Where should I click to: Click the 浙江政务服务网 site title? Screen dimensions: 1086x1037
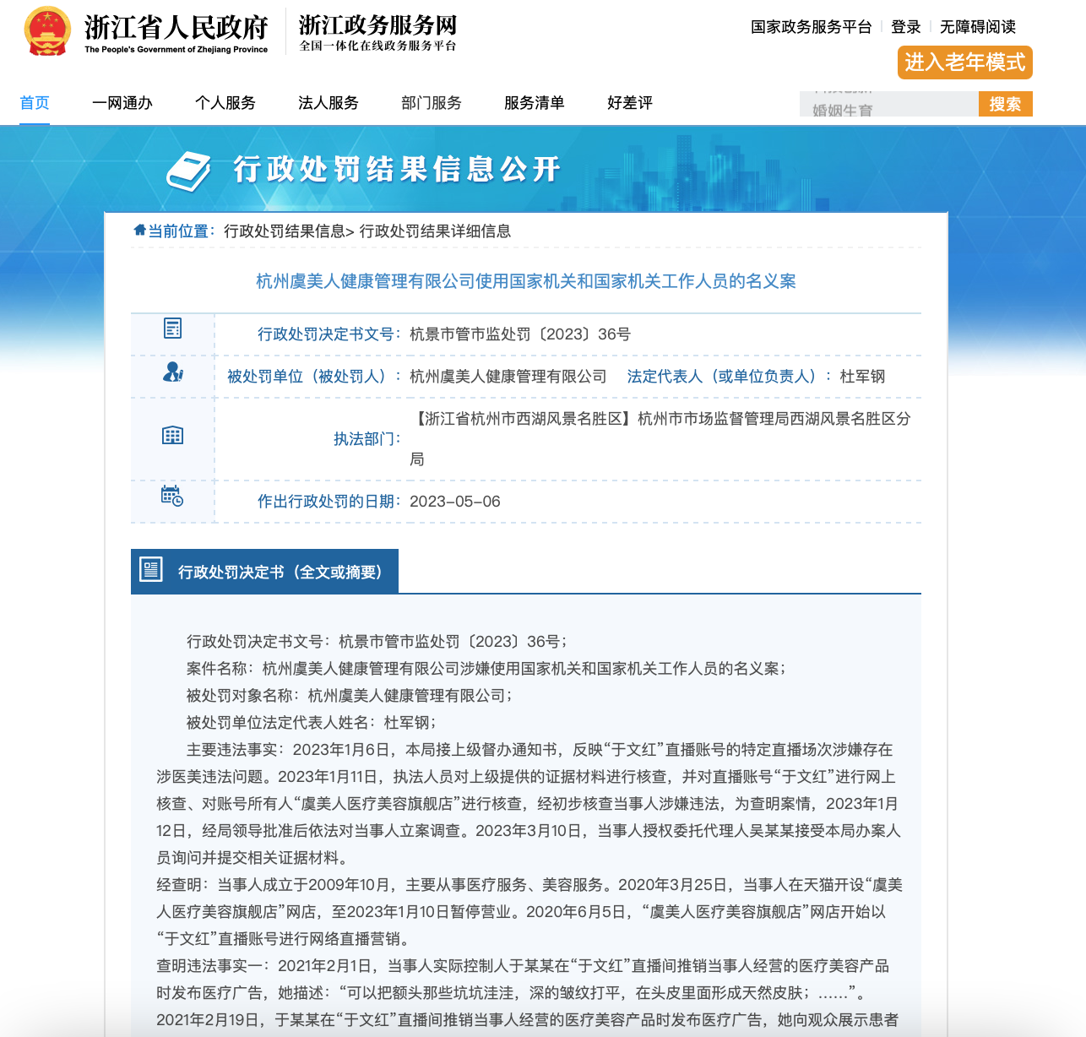377,25
